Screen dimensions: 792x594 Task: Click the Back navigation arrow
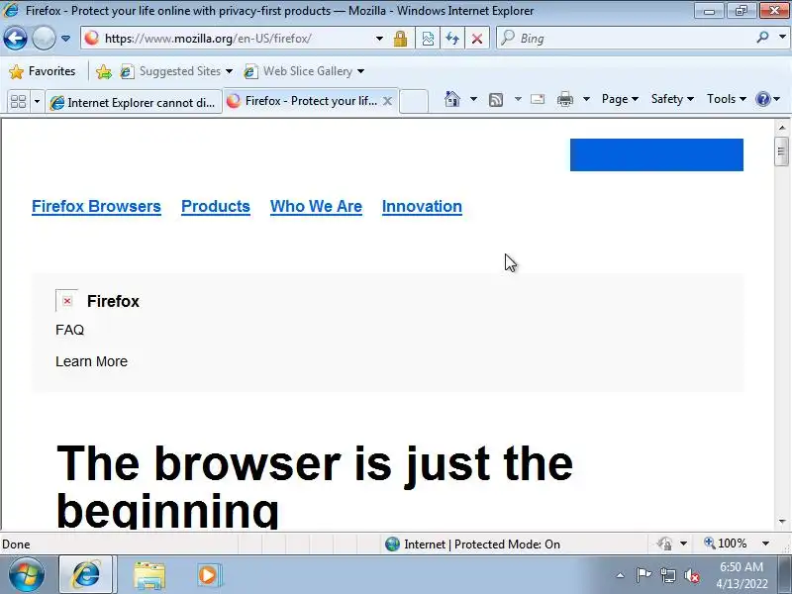tap(15, 39)
